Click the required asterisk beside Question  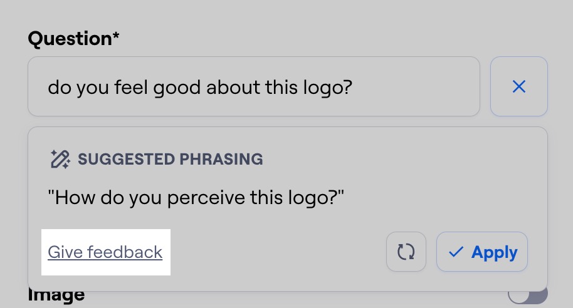click(x=115, y=36)
